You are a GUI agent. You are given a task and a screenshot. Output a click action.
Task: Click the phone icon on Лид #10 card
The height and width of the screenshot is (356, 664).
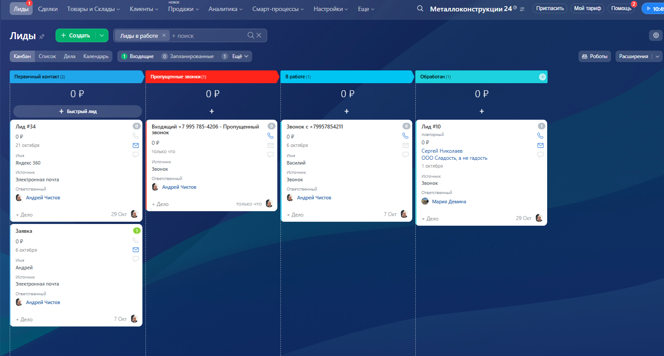coord(540,136)
